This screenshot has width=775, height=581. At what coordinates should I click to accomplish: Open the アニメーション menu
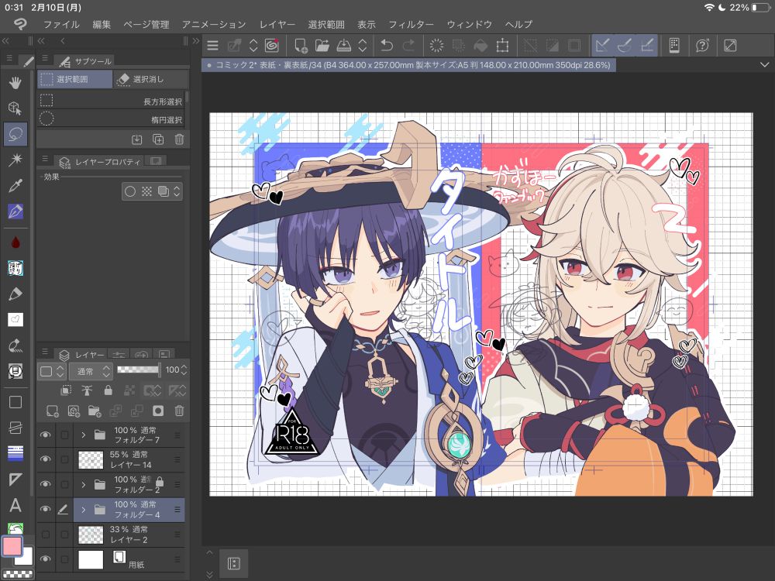pyautogui.click(x=214, y=24)
